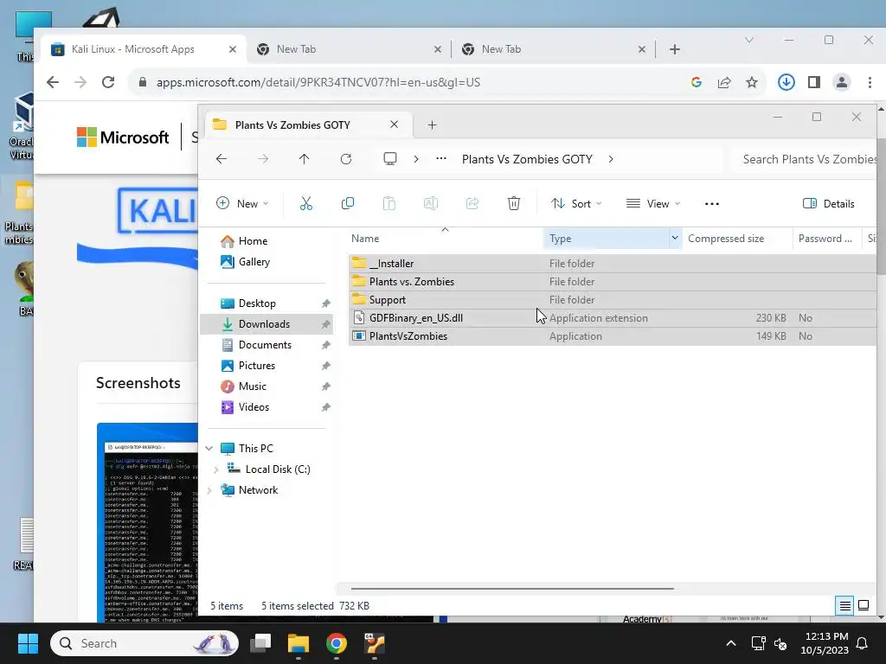Click the PC monitor icon in address bar
The height and width of the screenshot is (664, 886).
pos(390,159)
